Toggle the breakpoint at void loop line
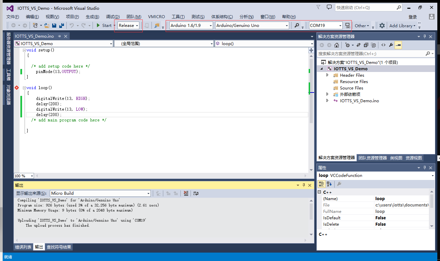 pyautogui.click(x=16, y=87)
